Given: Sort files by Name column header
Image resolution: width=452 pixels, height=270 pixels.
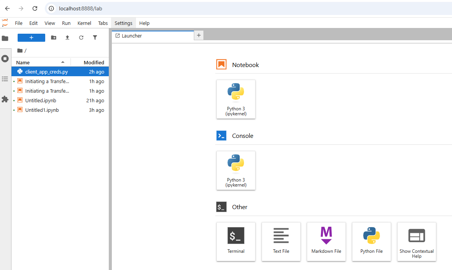Looking at the screenshot, I should click(23, 62).
